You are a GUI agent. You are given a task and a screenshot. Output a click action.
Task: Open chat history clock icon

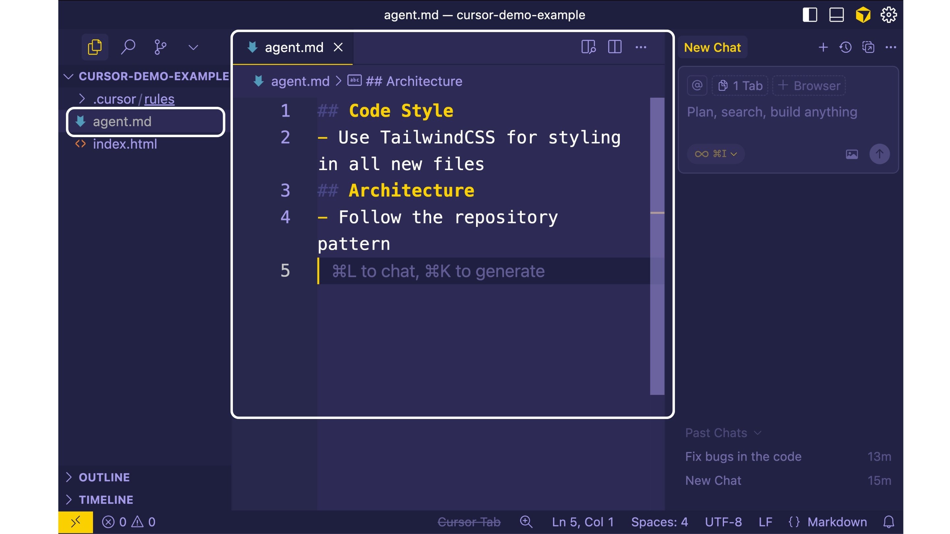845,47
